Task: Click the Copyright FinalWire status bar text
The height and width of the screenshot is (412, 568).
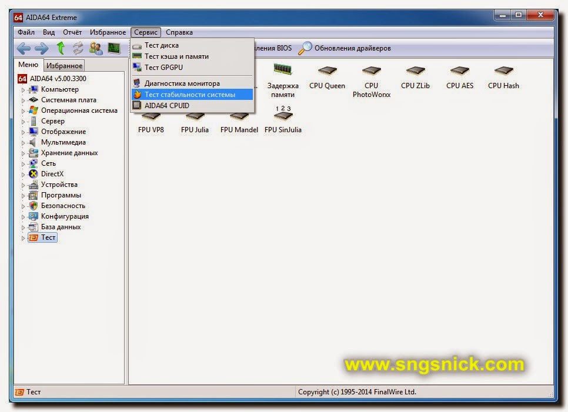Action: click(x=357, y=392)
